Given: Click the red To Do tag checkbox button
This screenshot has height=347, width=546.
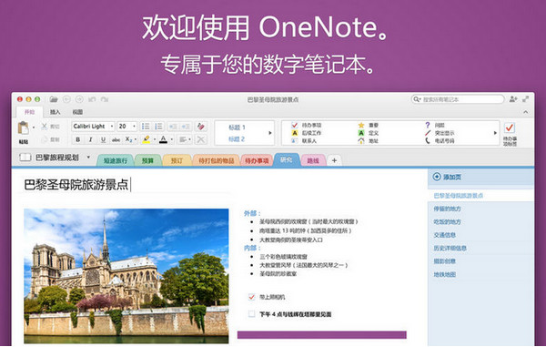Looking at the screenshot, I should pos(510,128).
